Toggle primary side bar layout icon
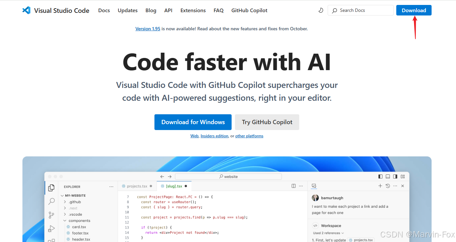456x242 pixels. click(380, 176)
